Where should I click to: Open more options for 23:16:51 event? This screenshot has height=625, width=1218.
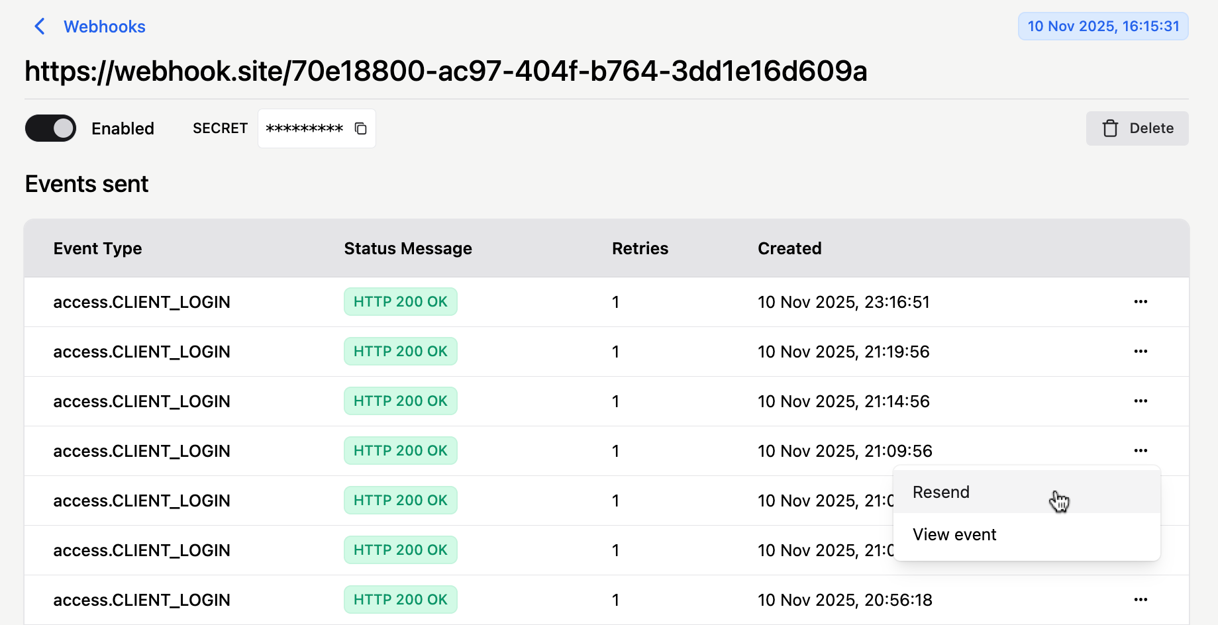(1140, 302)
